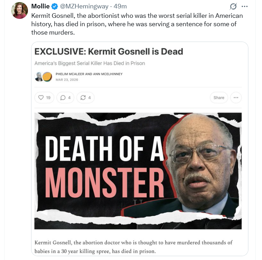Click the 'Death of a Monster' image

click(138, 171)
